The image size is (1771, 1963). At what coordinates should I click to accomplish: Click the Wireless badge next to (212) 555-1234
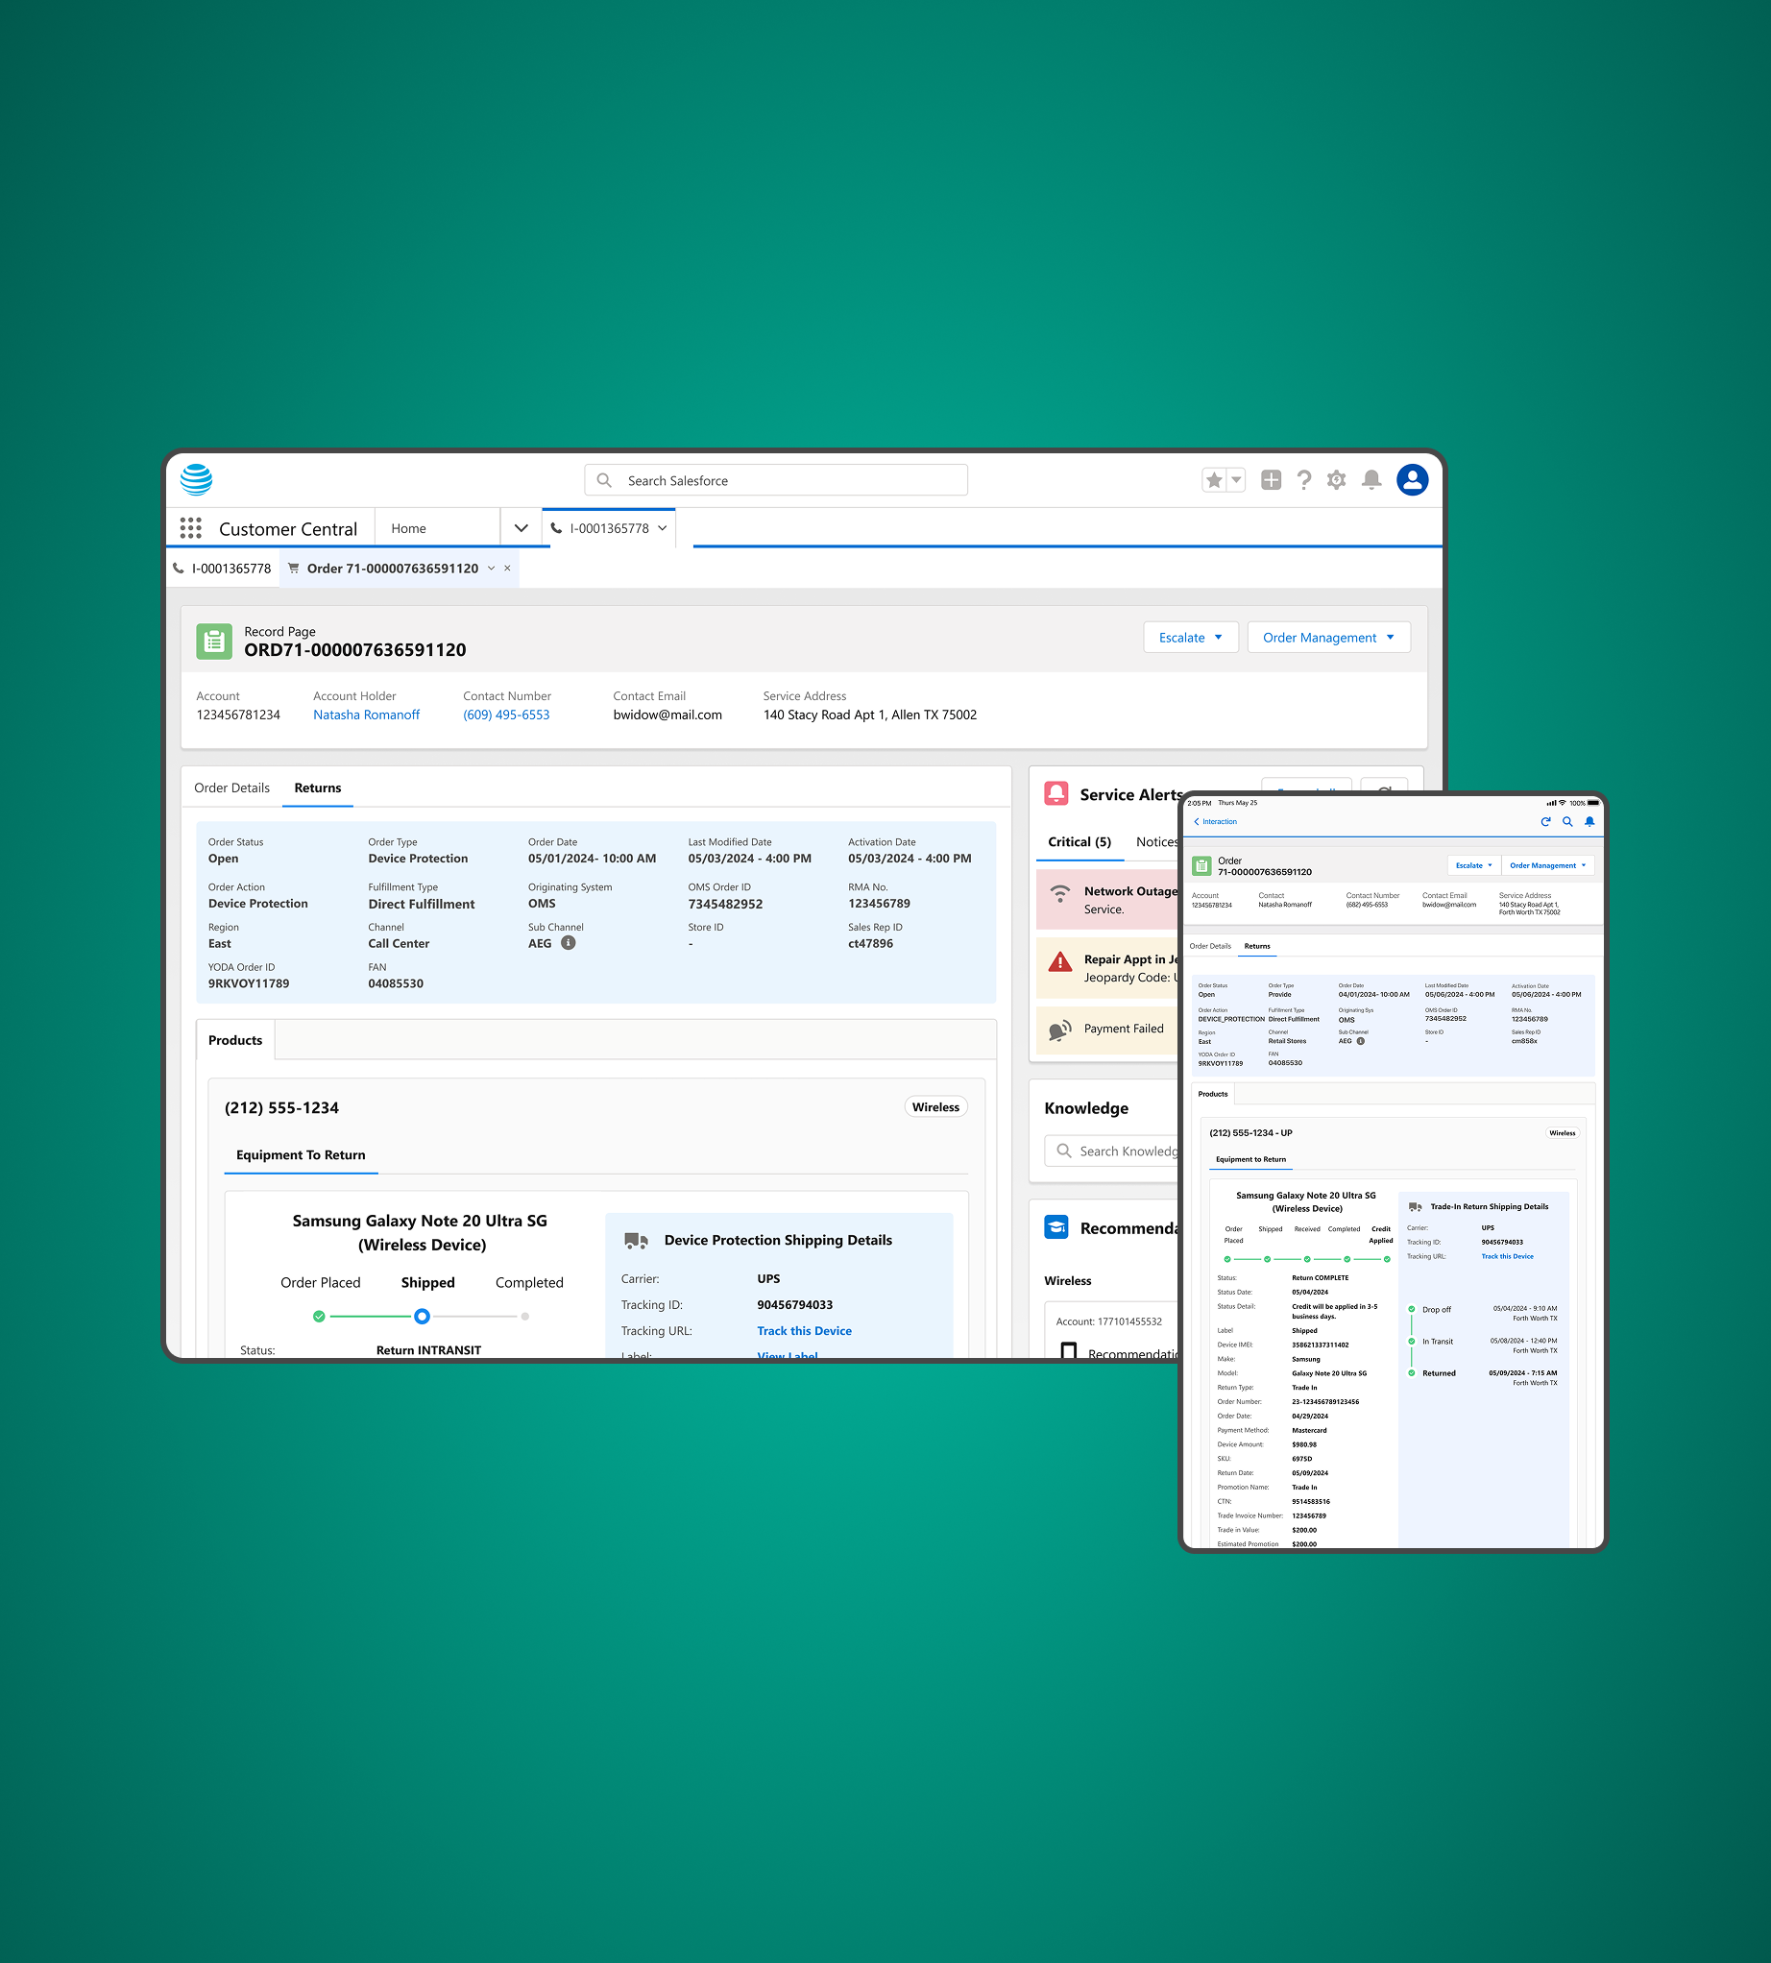point(935,1106)
